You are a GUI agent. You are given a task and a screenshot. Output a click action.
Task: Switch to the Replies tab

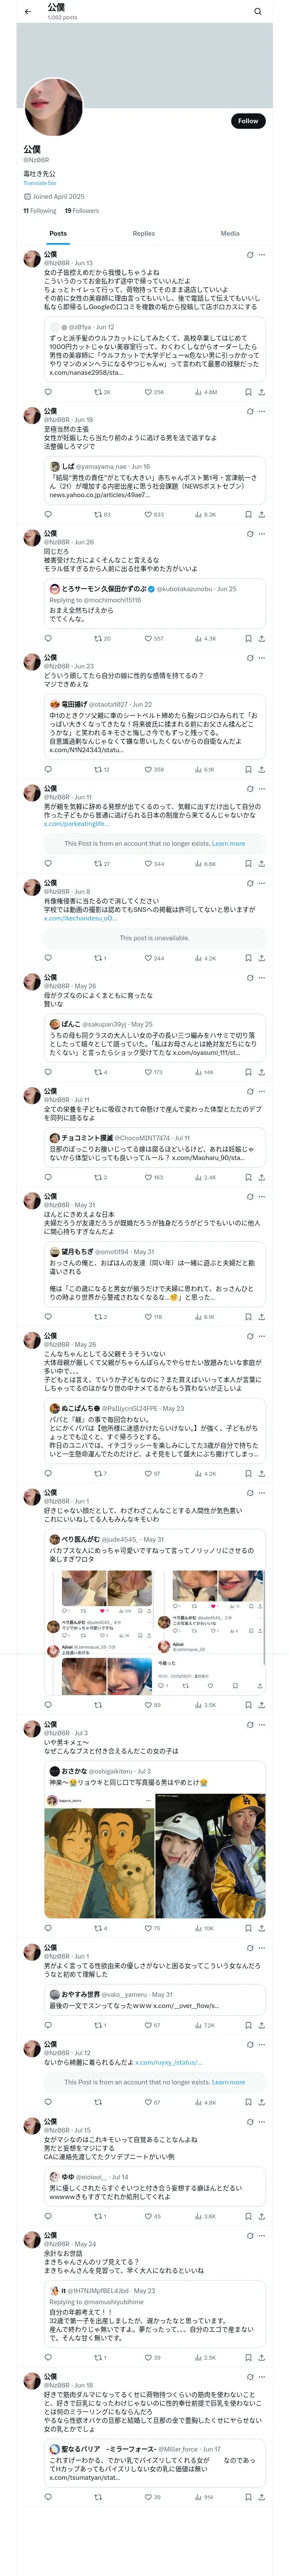(143, 233)
